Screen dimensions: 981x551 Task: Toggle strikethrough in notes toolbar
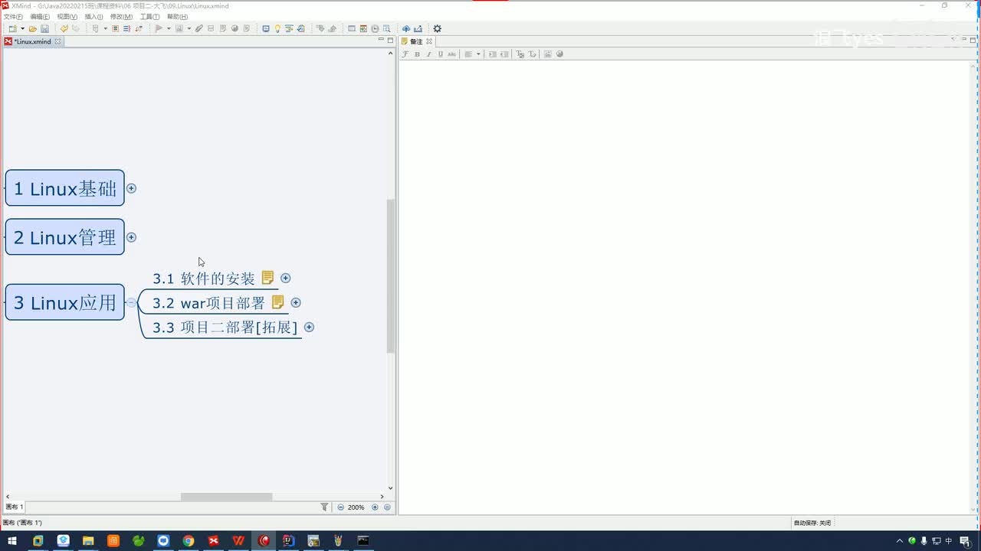[x=451, y=54]
